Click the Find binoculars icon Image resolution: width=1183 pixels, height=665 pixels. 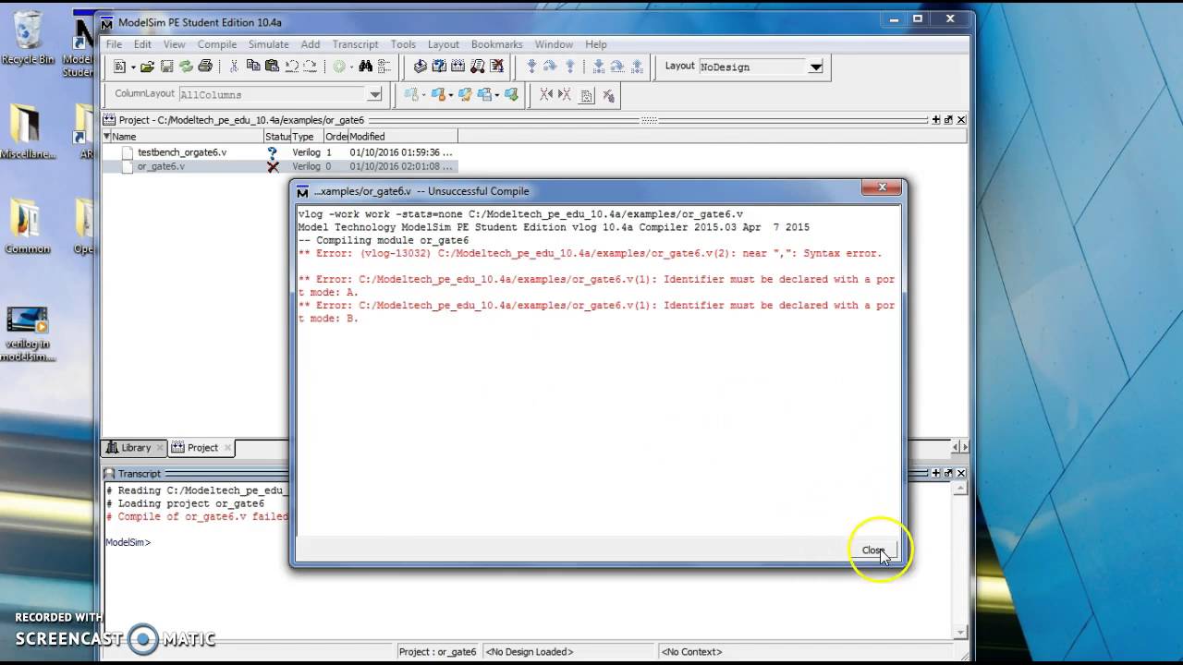pos(366,66)
